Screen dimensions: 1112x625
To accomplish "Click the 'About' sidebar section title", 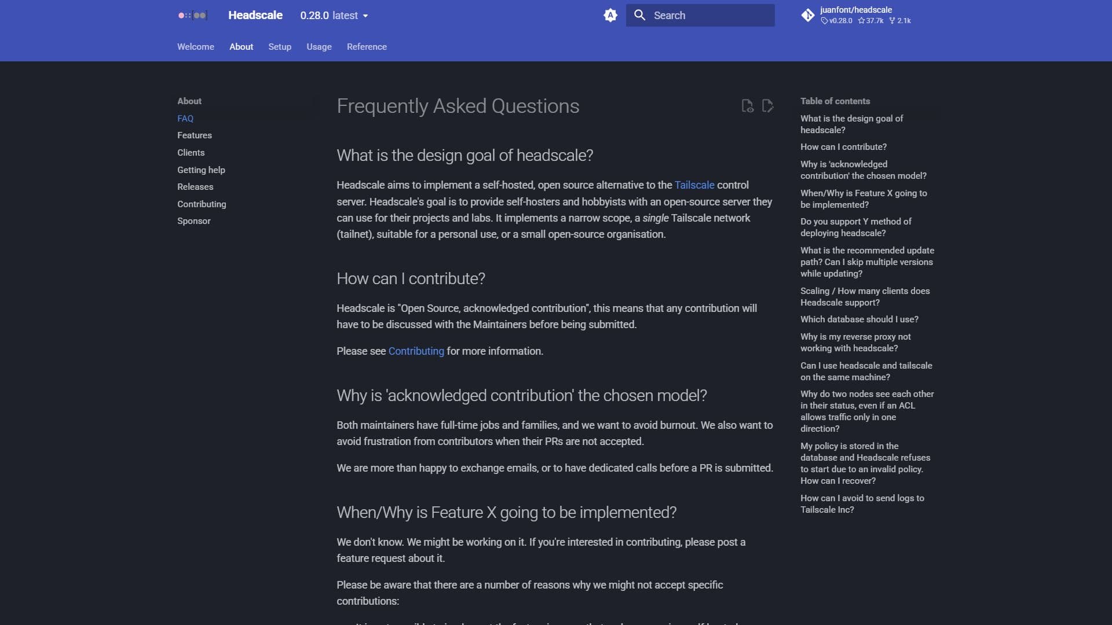I will point(189,101).
